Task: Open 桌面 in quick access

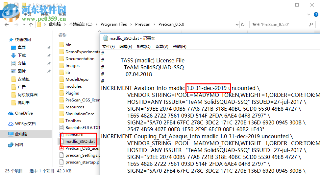Action: pos(22,48)
